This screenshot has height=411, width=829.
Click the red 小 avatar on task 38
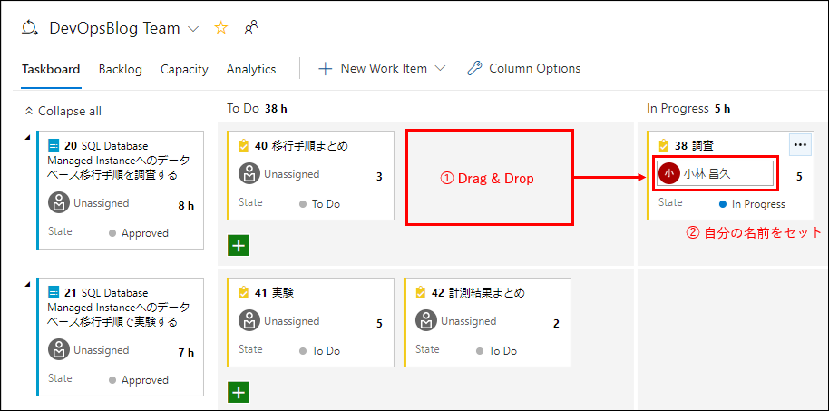pos(669,173)
